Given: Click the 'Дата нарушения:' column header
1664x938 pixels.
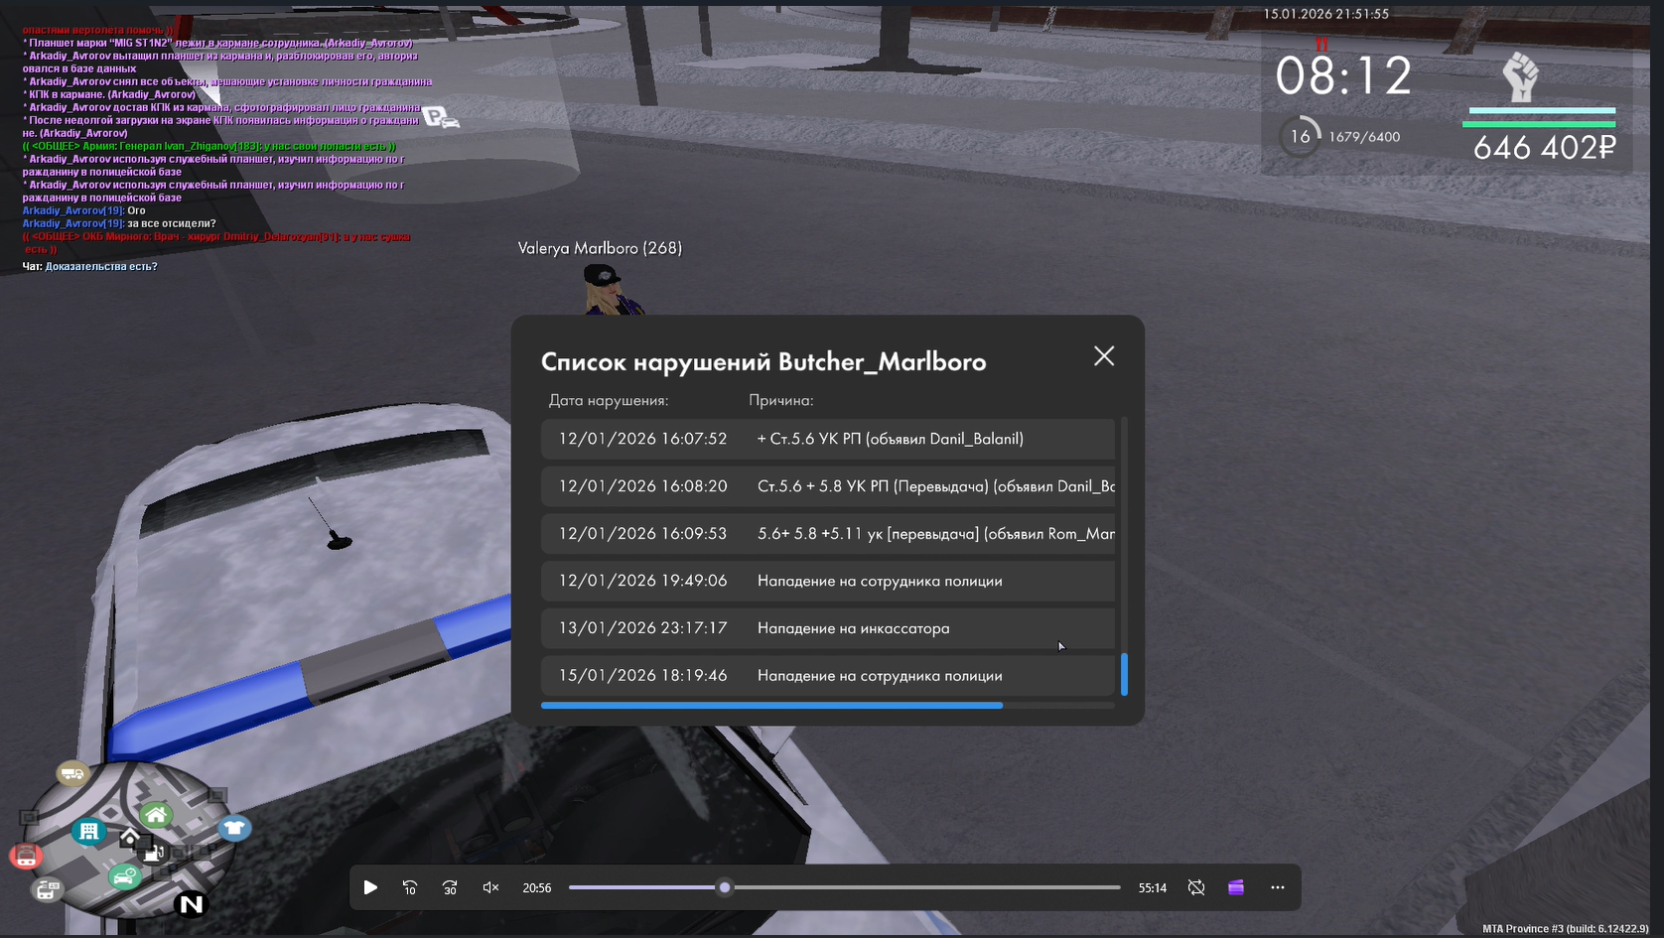Looking at the screenshot, I should [609, 401].
